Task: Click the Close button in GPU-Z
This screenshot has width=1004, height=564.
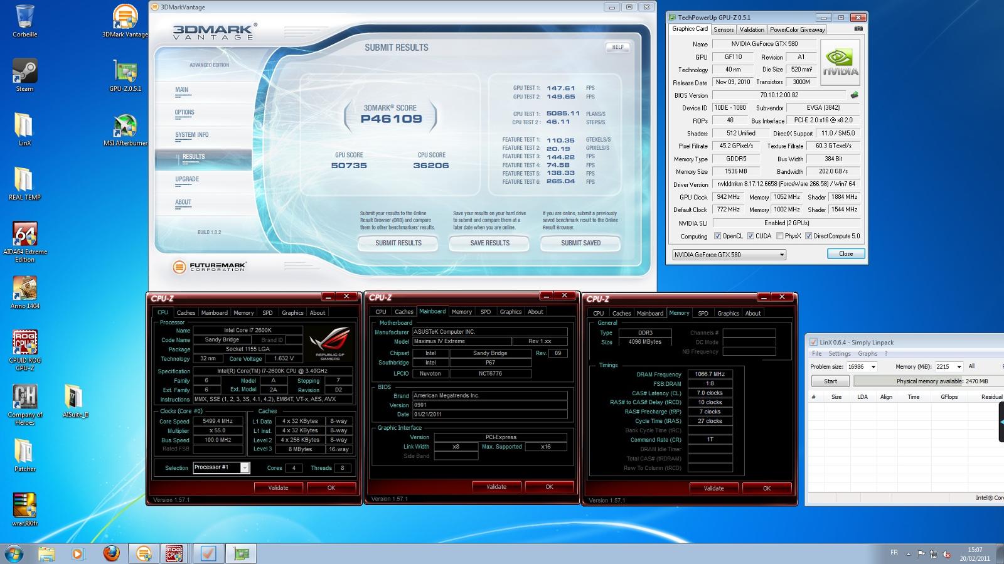Action: click(846, 254)
